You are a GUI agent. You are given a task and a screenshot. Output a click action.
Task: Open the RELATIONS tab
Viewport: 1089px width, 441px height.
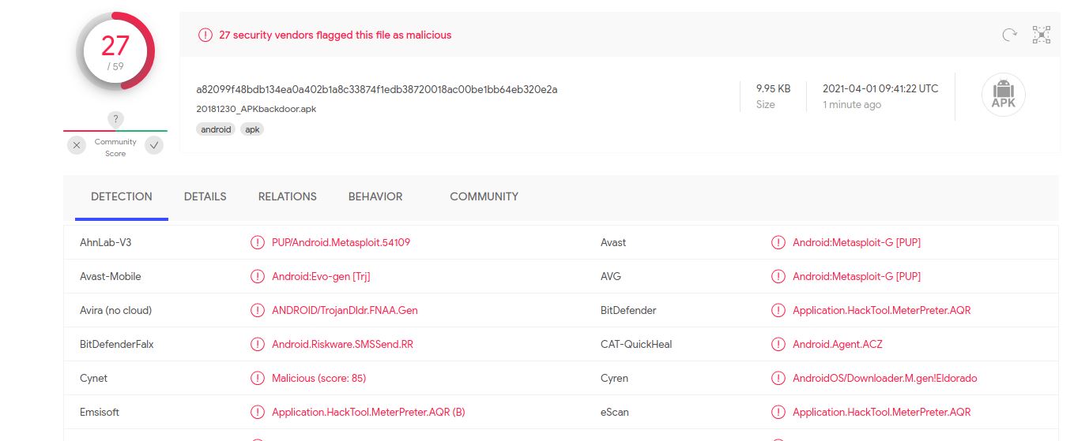pos(288,196)
